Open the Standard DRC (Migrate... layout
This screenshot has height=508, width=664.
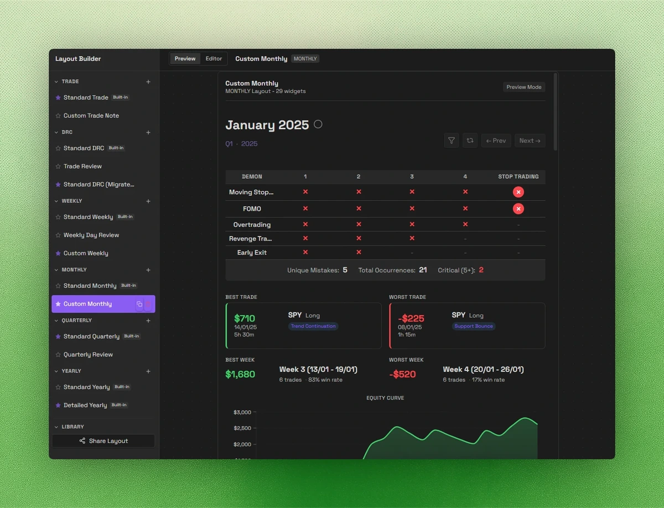pyautogui.click(x=103, y=184)
